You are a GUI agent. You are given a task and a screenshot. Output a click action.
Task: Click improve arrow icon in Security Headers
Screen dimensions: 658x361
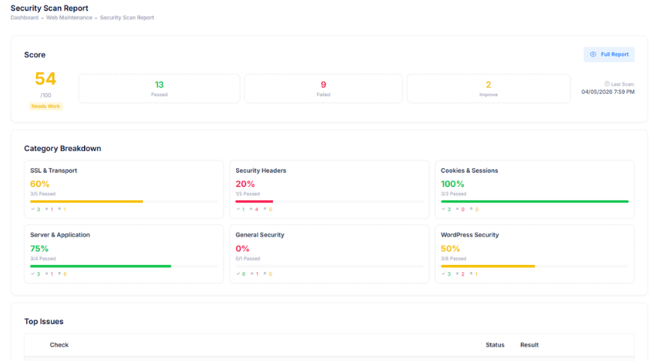(265, 209)
